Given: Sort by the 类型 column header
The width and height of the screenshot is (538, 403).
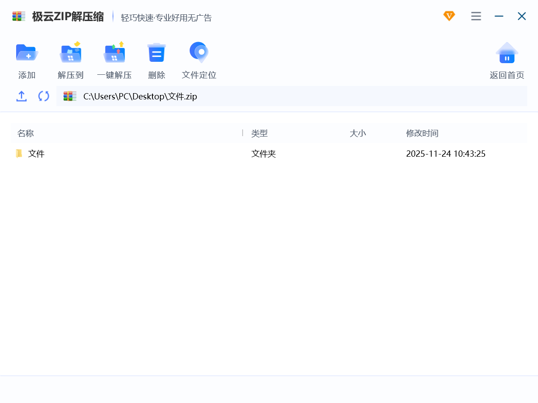Looking at the screenshot, I should pyautogui.click(x=260, y=133).
